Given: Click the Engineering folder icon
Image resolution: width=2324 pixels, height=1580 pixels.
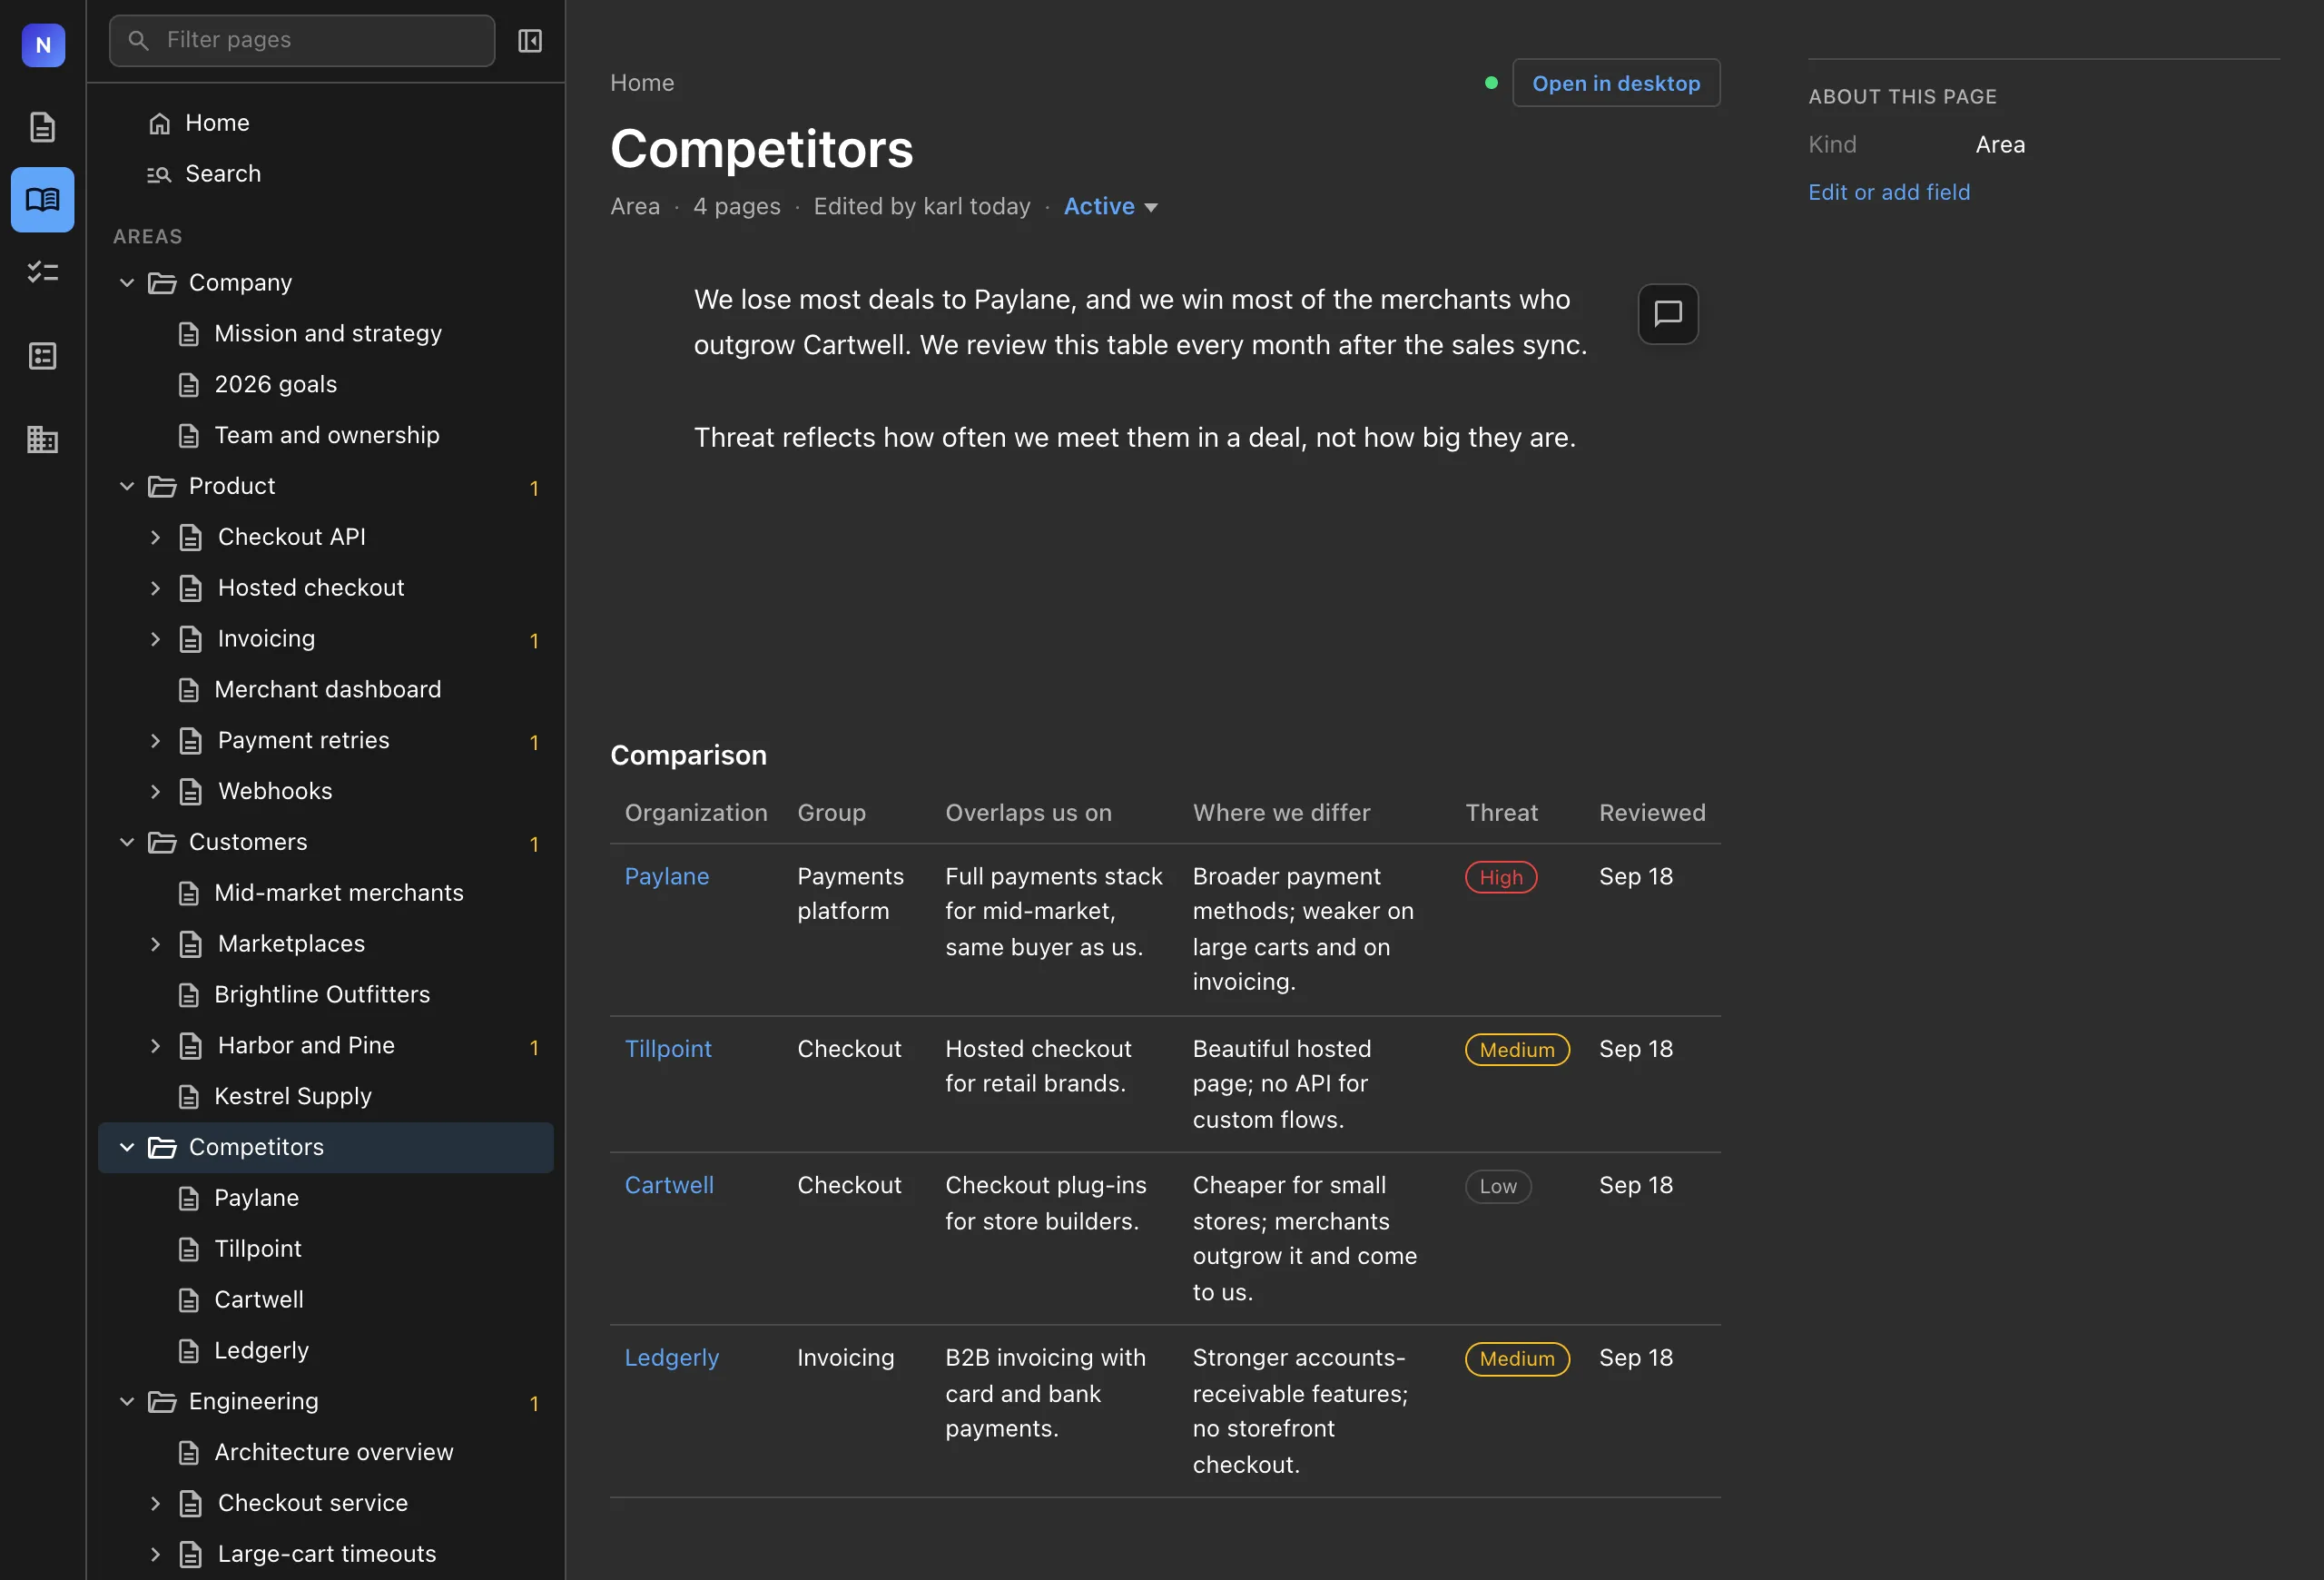Looking at the screenshot, I should 162,1401.
